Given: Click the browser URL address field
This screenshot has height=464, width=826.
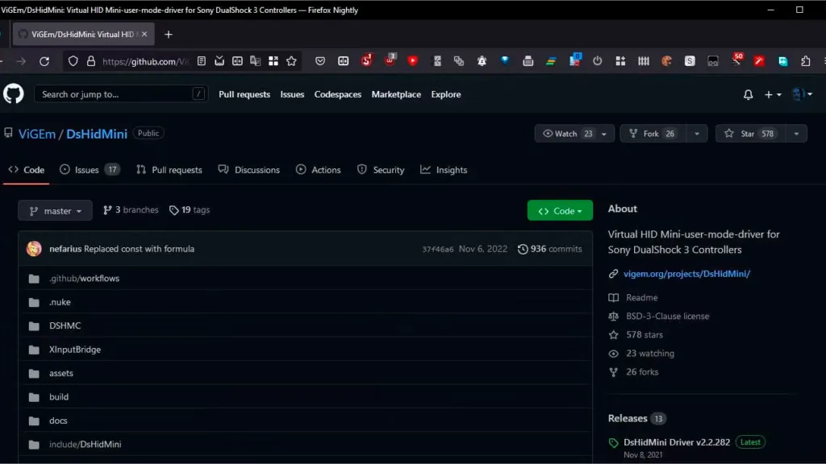Looking at the screenshot, I should pyautogui.click(x=145, y=61).
